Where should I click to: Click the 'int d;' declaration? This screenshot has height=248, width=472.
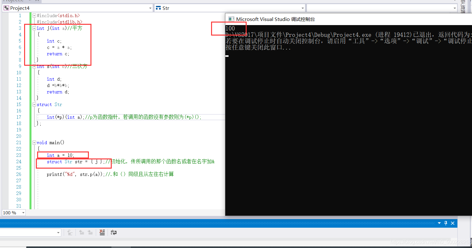(54, 79)
